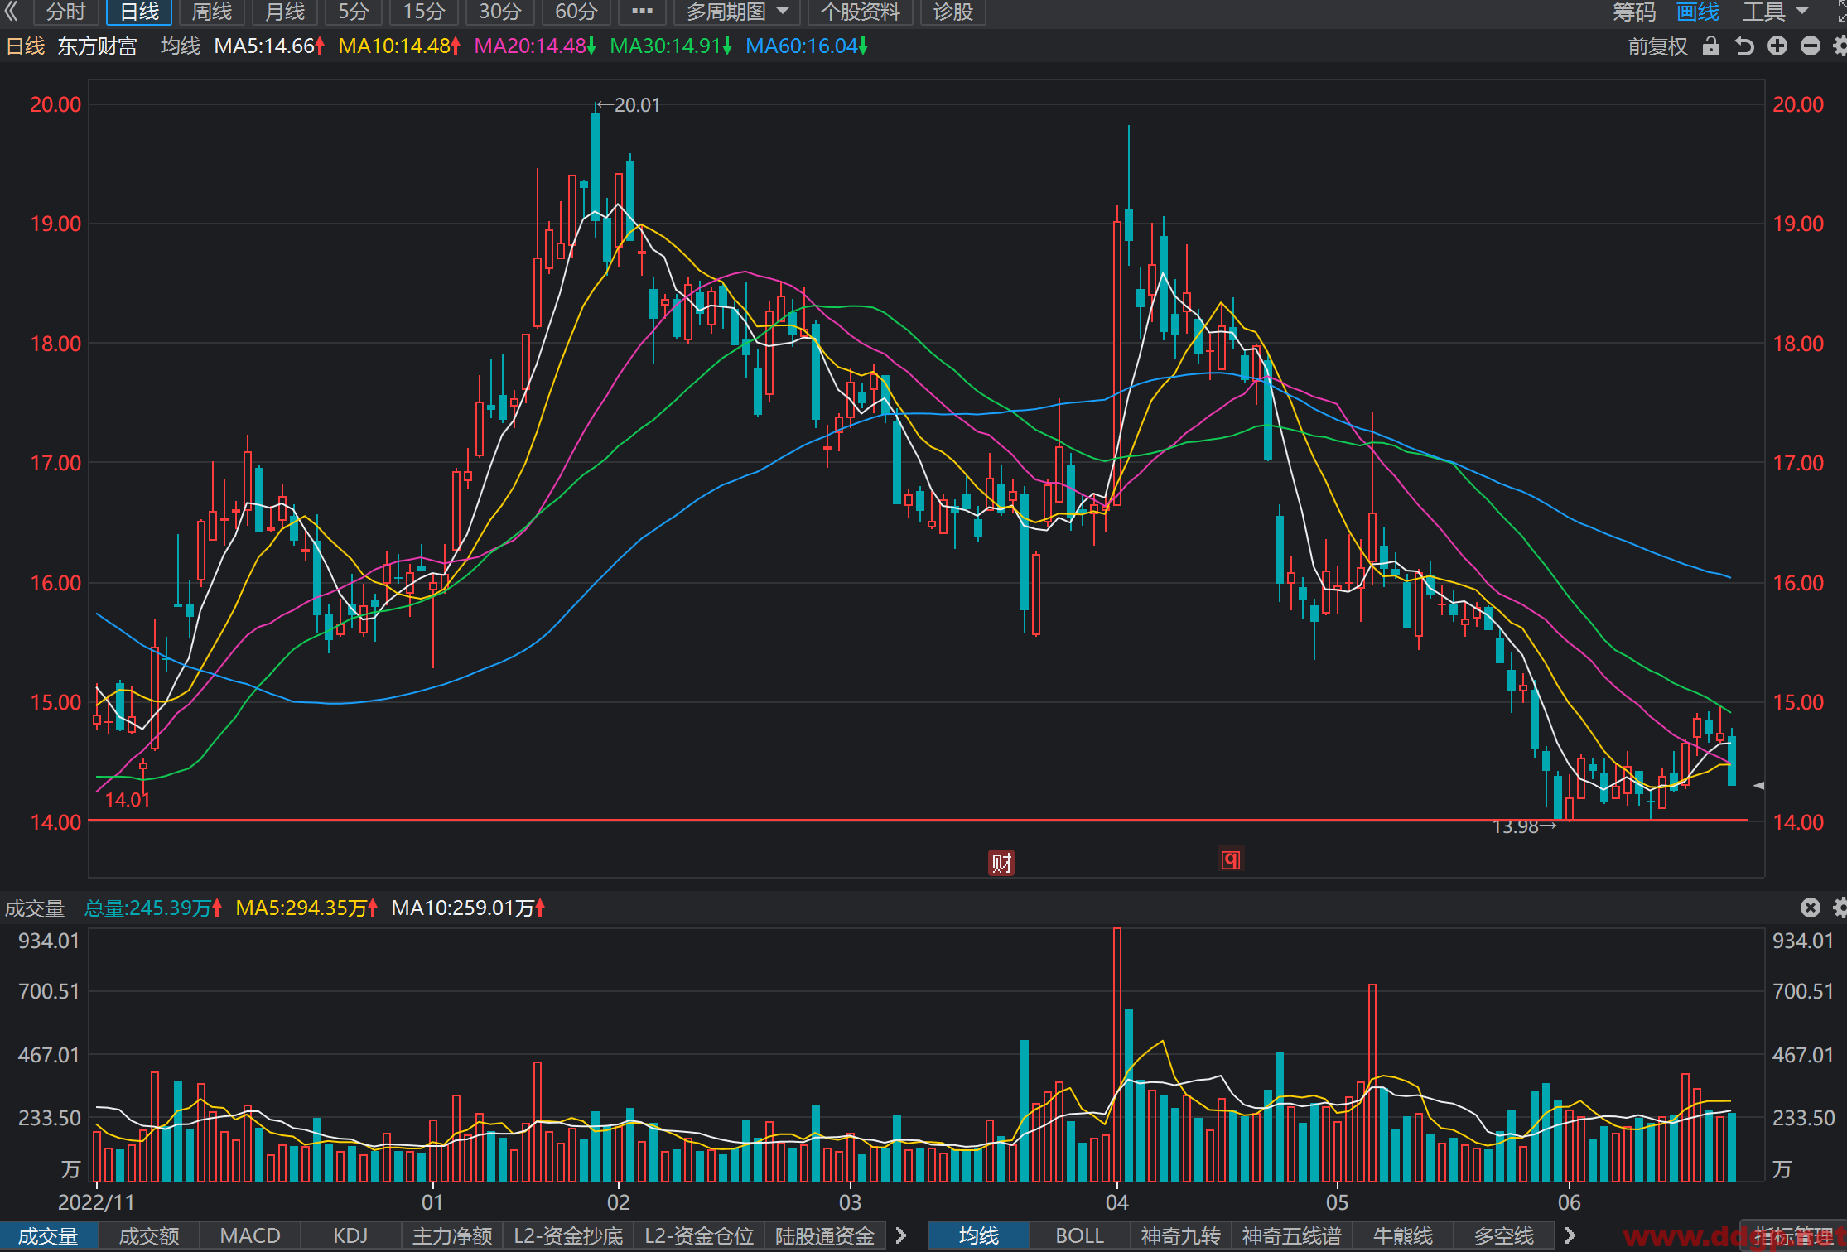Close the 成交量 volume panel with X icon

(x=1811, y=908)
